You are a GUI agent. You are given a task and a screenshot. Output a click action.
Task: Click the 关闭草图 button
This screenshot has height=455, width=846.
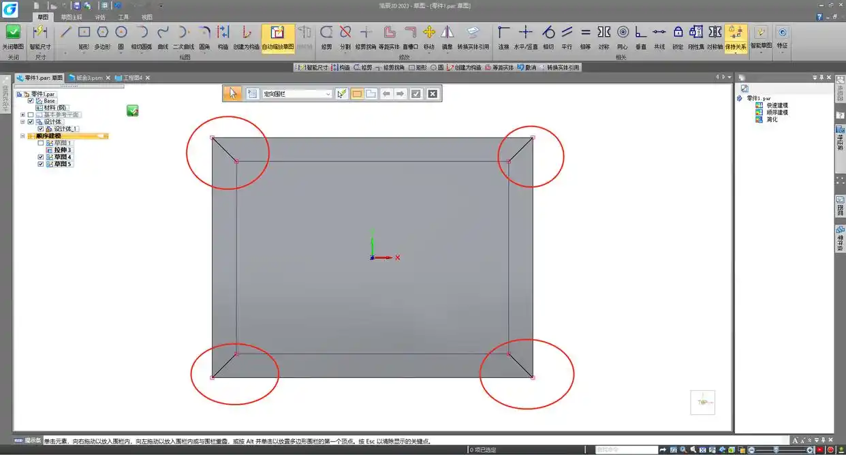click(x=13, y=37)
